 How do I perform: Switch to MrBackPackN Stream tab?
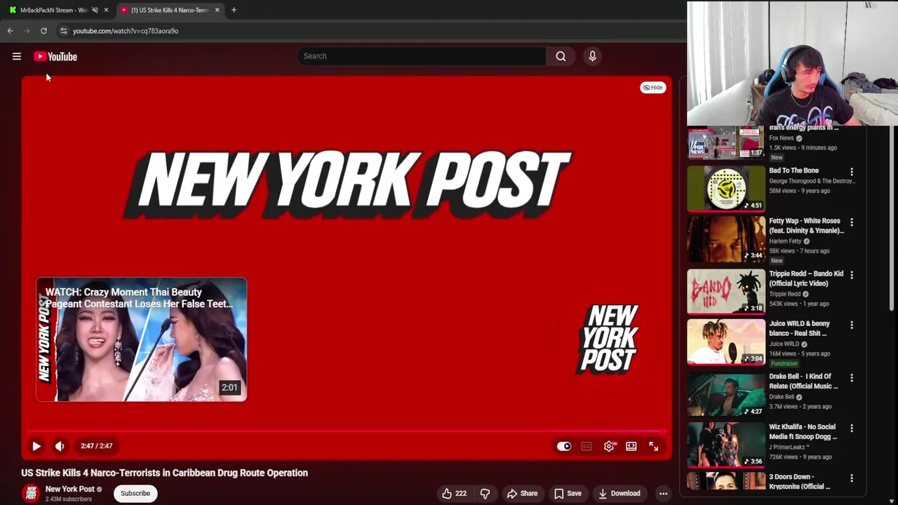[53, 10]
